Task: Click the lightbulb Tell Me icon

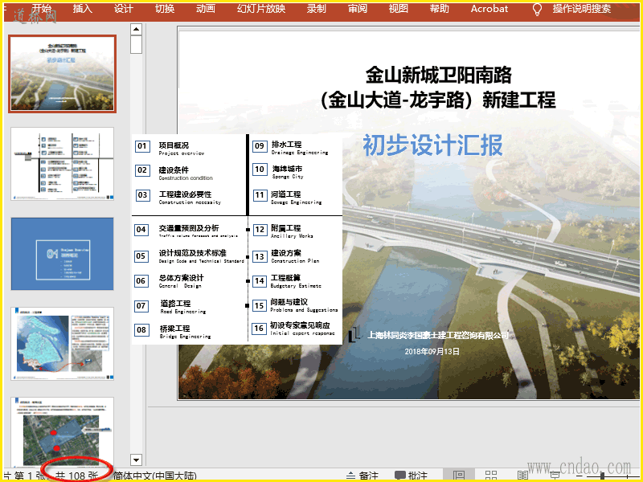Action: [538, 9]
